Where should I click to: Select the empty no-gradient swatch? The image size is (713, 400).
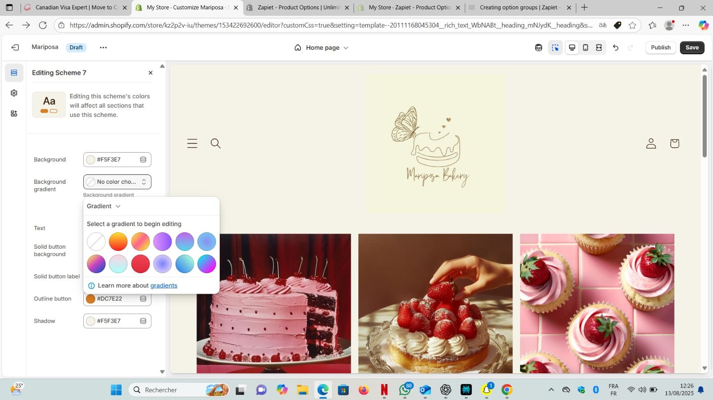pos(96,242)
